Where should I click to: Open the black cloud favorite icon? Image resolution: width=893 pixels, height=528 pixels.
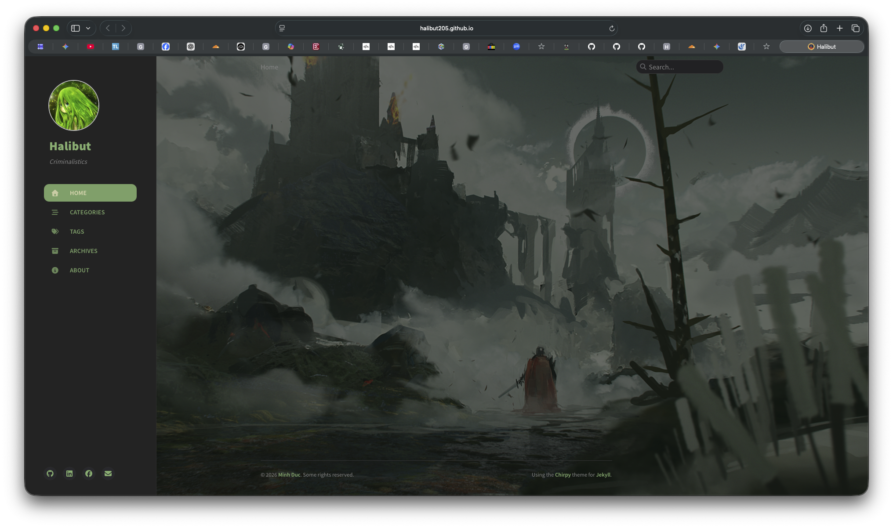click(241, 47)
